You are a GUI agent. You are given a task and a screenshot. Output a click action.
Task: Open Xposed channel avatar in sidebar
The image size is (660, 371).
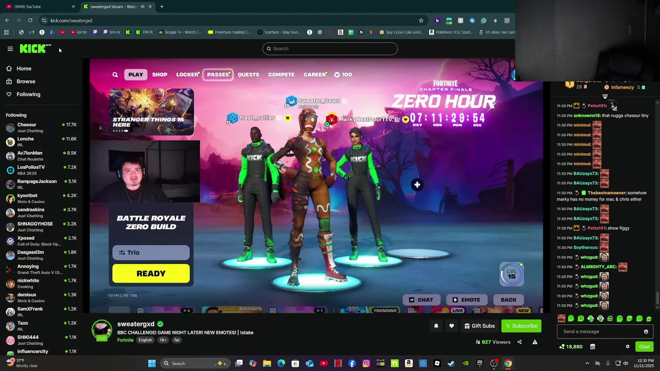(x=10, y=241)
